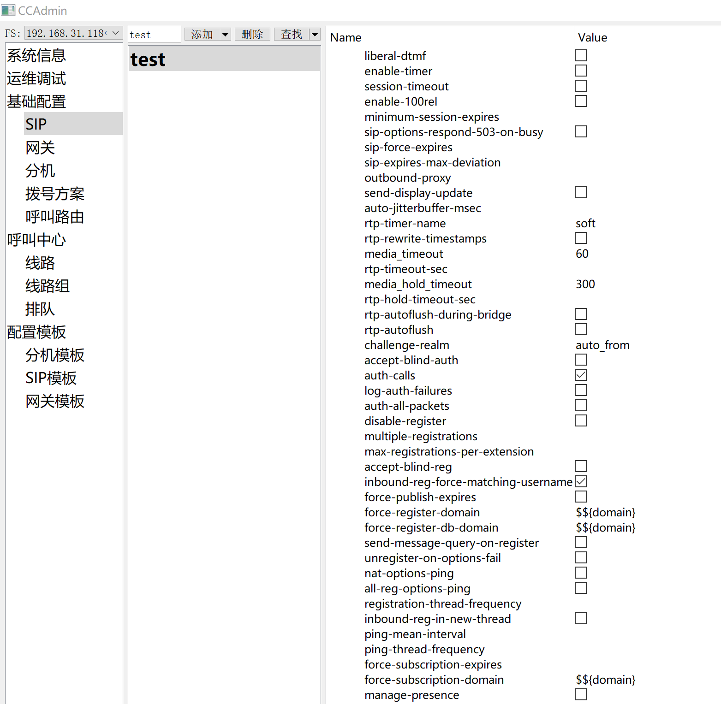Click the 添加 button
Image resolution: width=721 pixels, height=704 pixels.
[x=202, y=34]
